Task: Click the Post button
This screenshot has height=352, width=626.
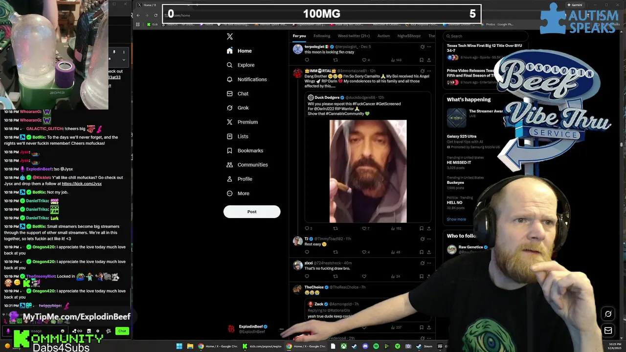Action: point(252,212)
